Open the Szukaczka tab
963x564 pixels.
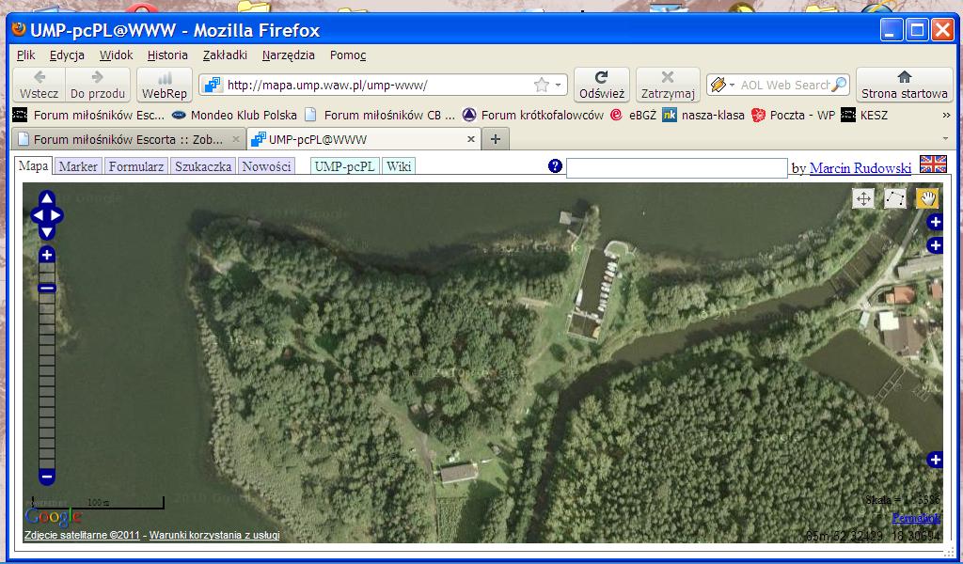click(x=203, y=166)
